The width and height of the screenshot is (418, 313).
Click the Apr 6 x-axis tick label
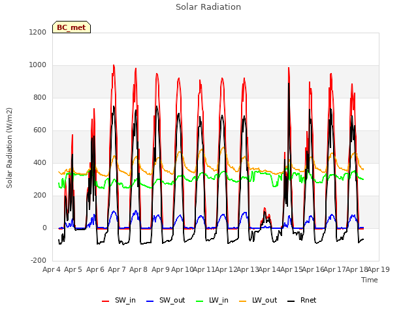[95, 269]
